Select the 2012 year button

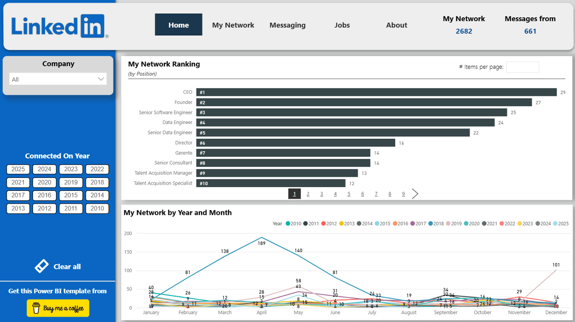45,209
